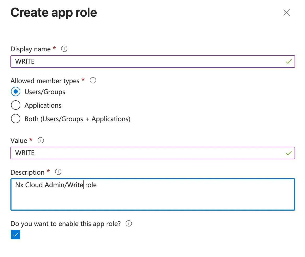The width and height of the screenshot is (305, 257).
Task: Close the Create app role panel
Action: 286,13
